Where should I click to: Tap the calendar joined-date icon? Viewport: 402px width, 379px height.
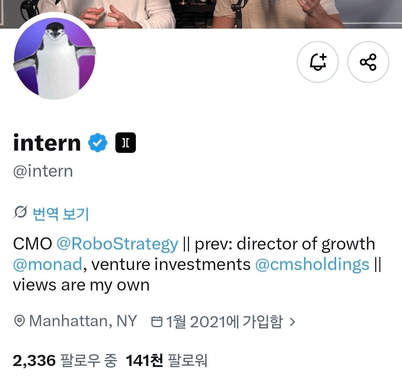click(157, 322)
